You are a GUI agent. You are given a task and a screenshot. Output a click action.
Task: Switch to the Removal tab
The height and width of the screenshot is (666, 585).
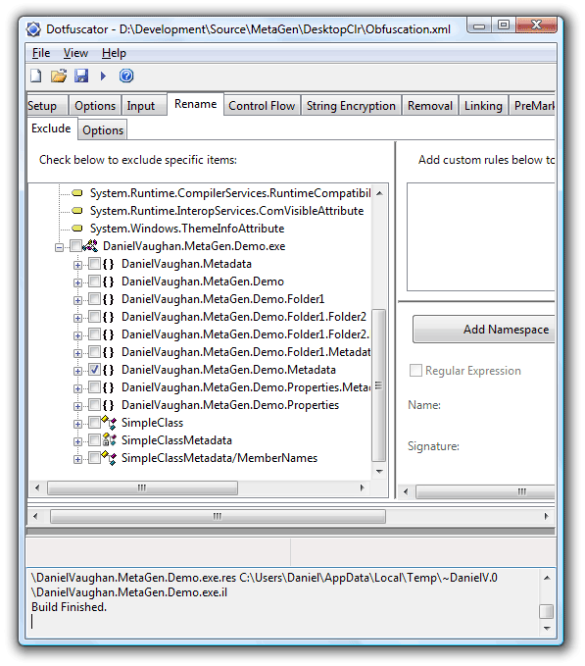[x=430, y=106]
